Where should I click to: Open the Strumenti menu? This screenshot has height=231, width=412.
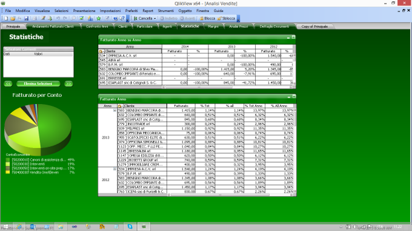coord(166,11)
